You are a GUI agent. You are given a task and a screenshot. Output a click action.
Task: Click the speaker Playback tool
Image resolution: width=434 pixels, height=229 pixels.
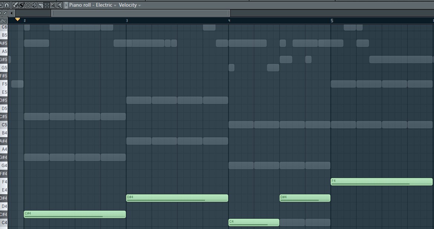pos(59,5)
